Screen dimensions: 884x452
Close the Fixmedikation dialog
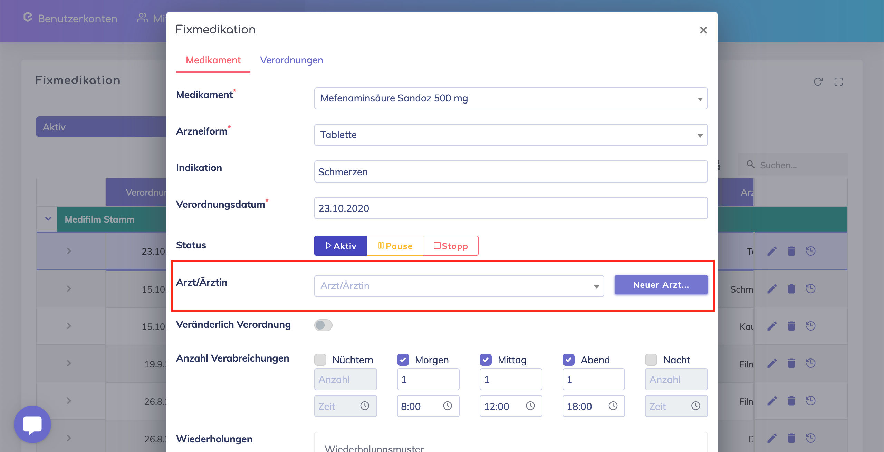tap(703, 30)
